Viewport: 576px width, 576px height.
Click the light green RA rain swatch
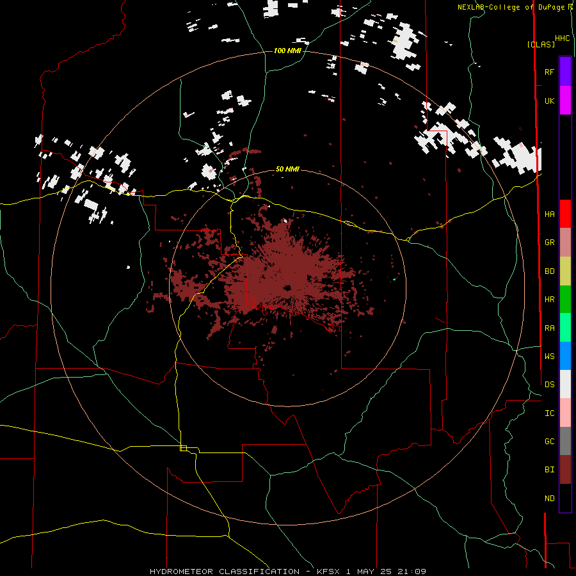click(565, 328)
